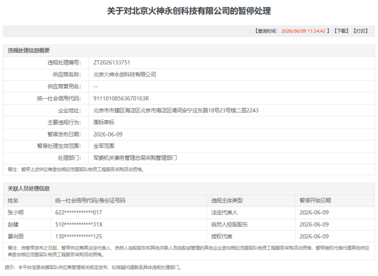Select the scope value 全军范围
This screenshot has width=378, height=276.
coord(104,146)
